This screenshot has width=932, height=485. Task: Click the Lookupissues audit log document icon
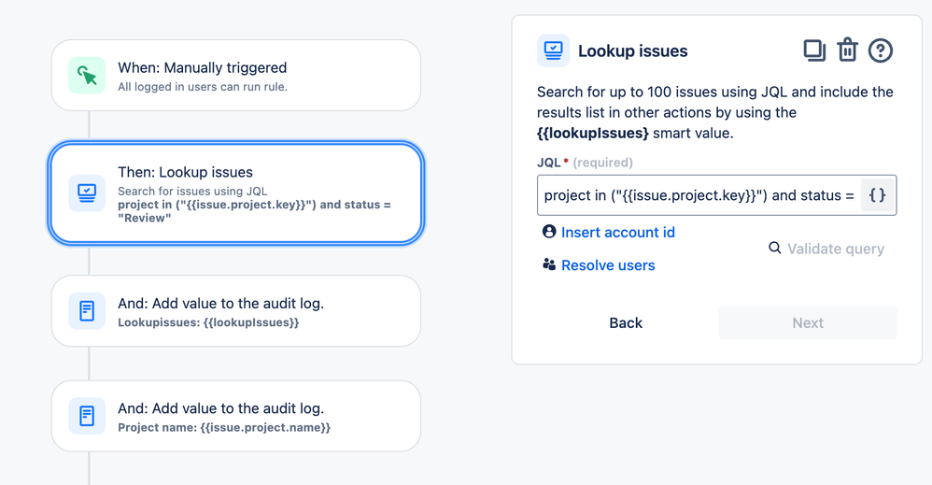click(87, 310)
